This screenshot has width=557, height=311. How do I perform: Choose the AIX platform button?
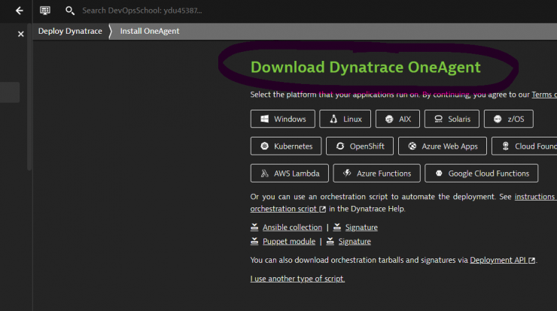click(x=397, y=119)
